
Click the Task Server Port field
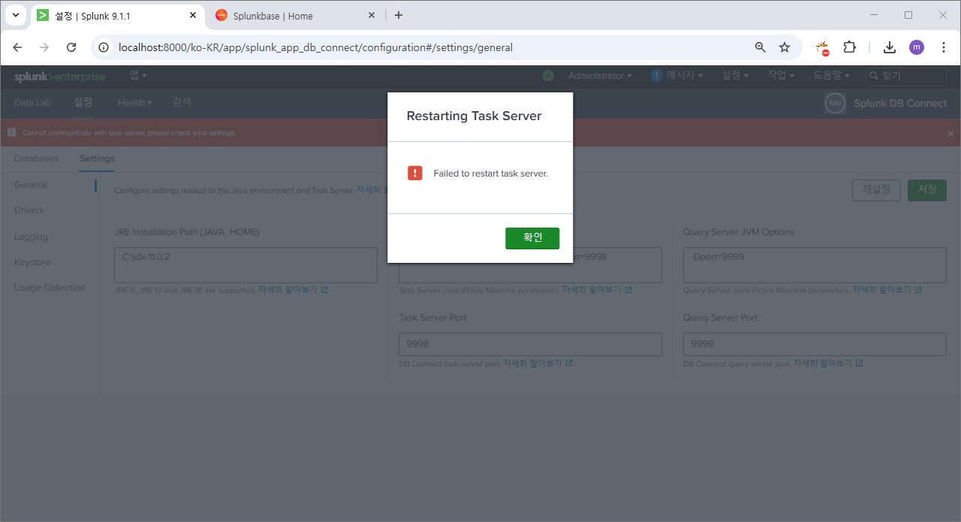[530, 344]
